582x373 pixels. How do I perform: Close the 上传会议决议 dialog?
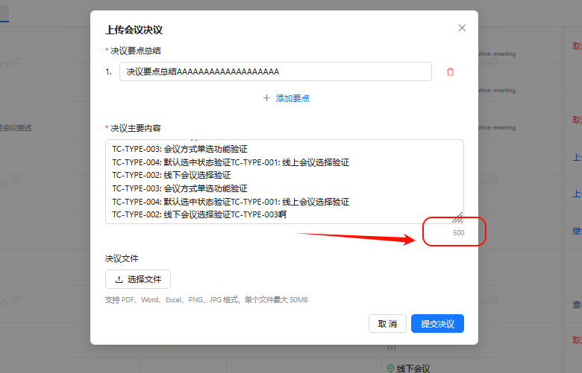462,28
